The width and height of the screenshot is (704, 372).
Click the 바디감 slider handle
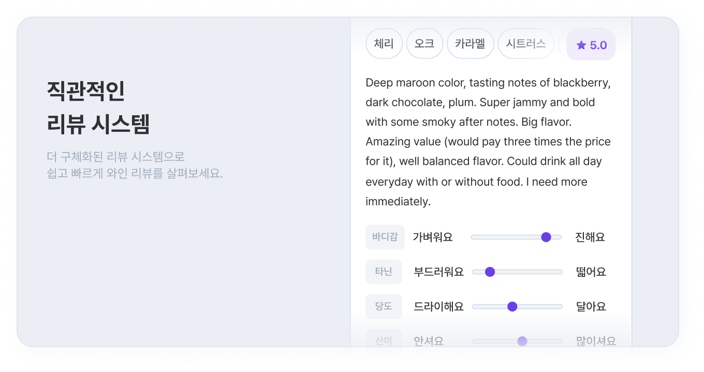click(546, 237)
